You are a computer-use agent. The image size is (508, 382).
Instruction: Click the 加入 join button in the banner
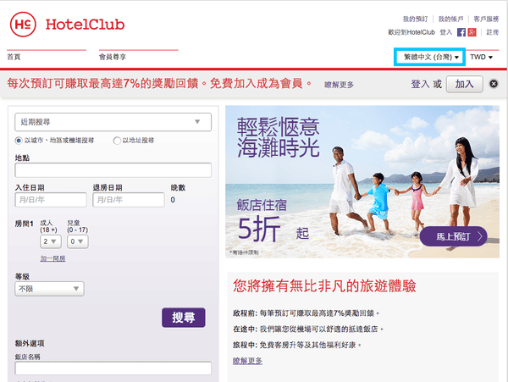pos(465,84)
